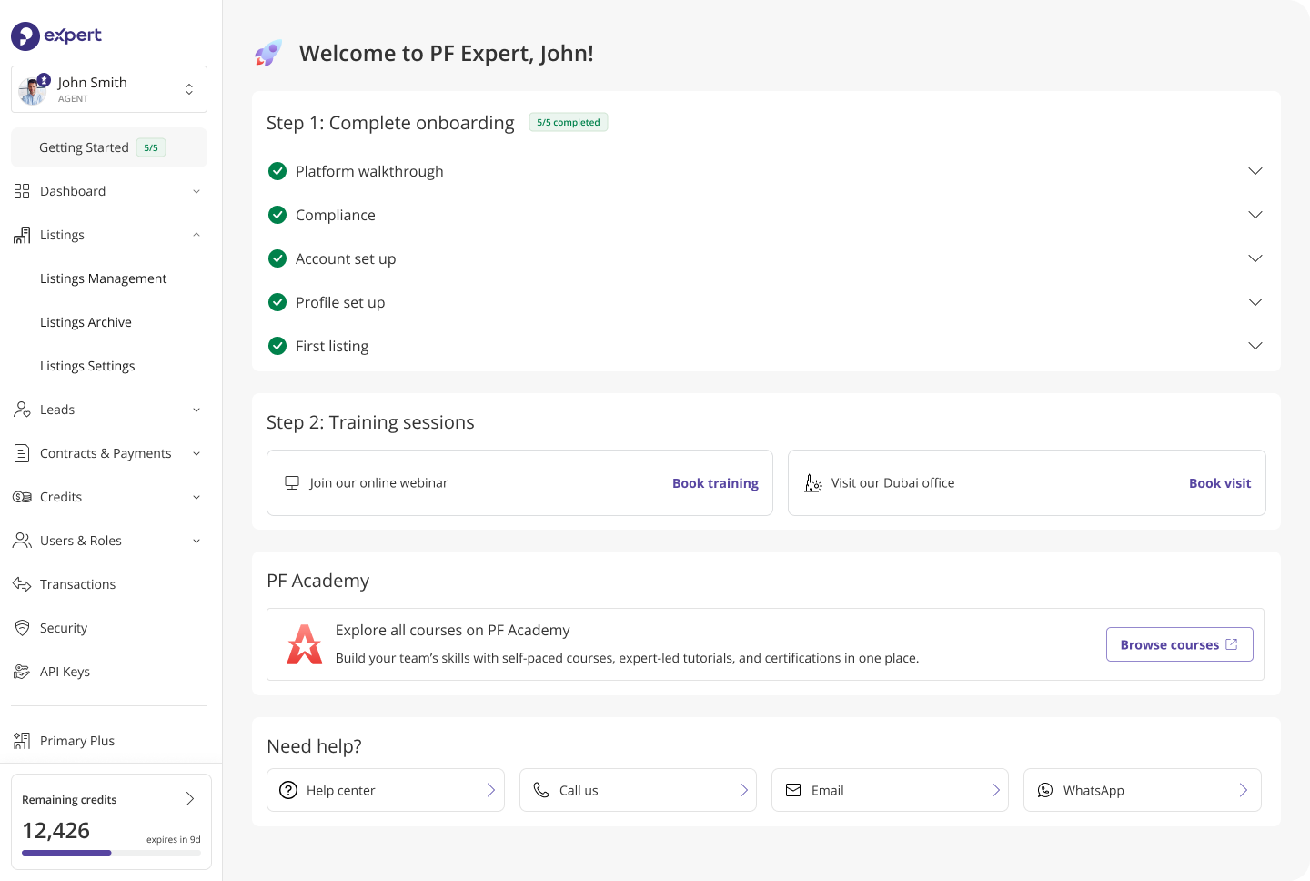Expand the Account set up section
1310x881 pixels.
tap(1255, 258)
